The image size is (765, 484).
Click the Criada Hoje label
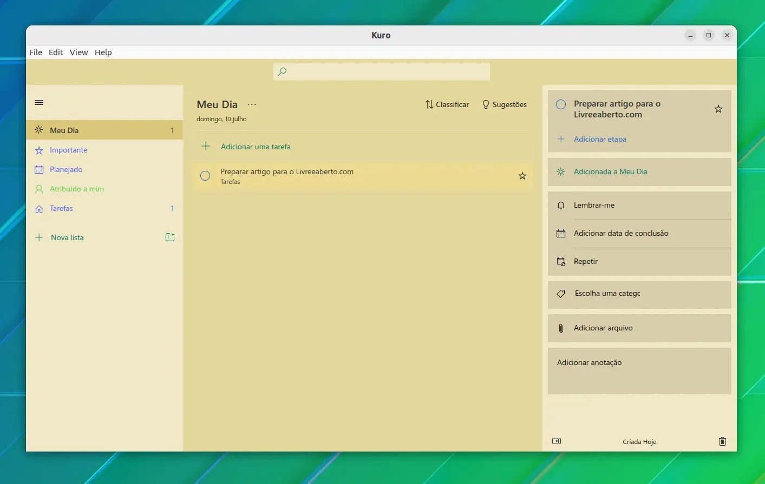coord(639,442)
